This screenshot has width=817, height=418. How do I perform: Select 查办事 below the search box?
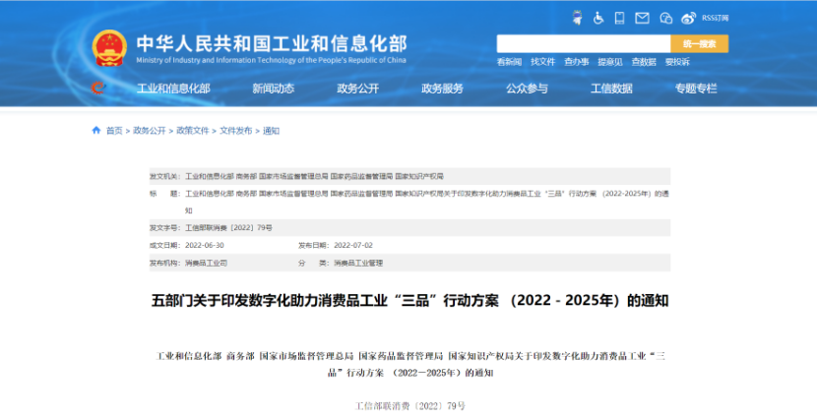point(576,62)
